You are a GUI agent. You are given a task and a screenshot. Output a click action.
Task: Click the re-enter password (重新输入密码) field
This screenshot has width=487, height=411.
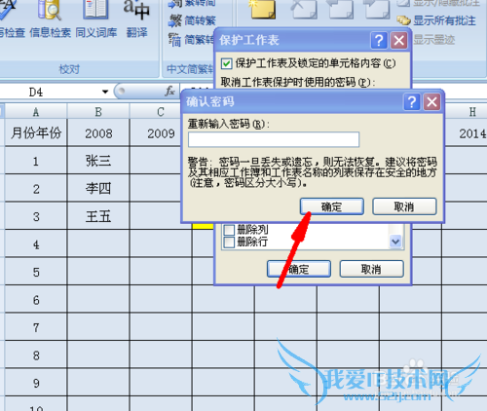pos(274,139)
